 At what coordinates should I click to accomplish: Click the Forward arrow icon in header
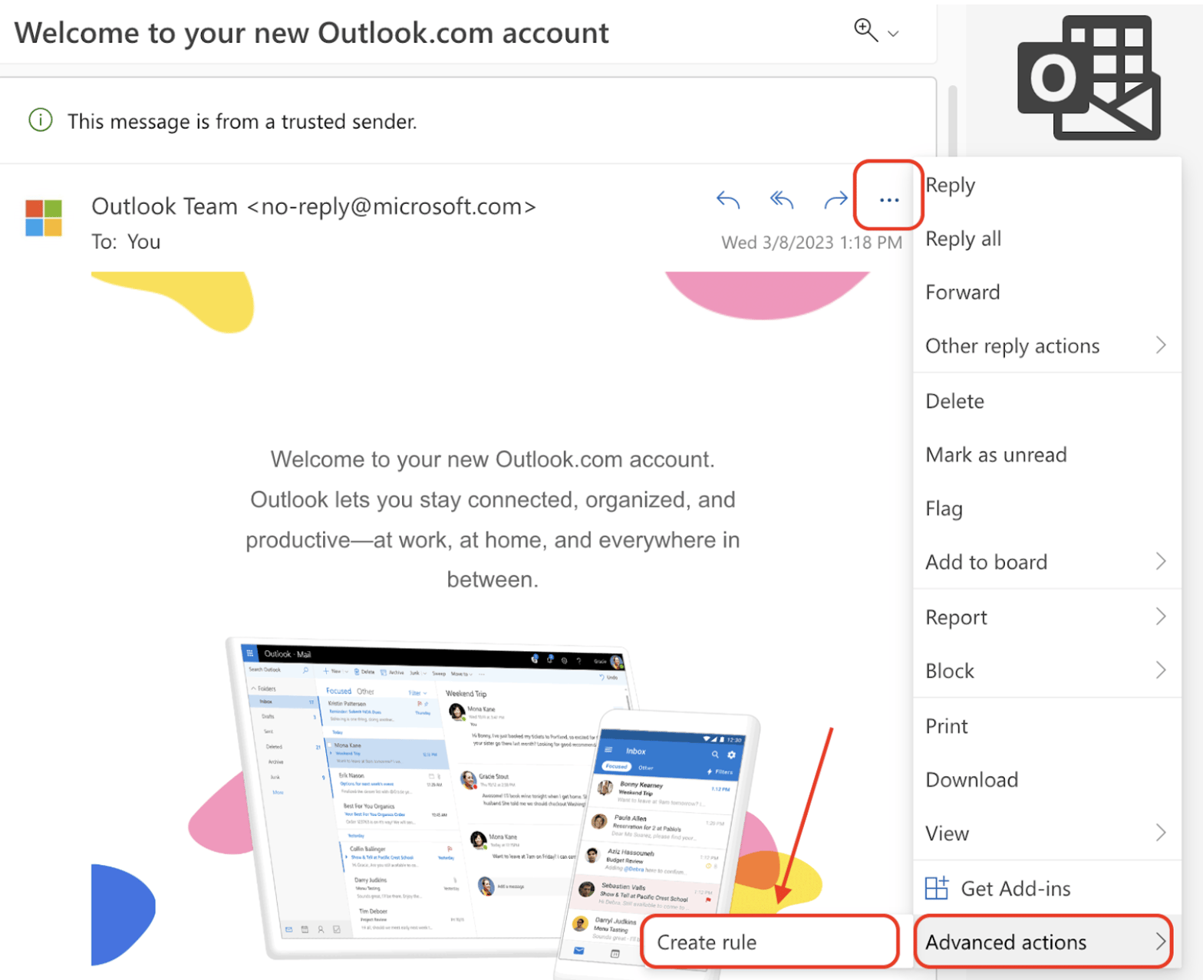(836, 200)
